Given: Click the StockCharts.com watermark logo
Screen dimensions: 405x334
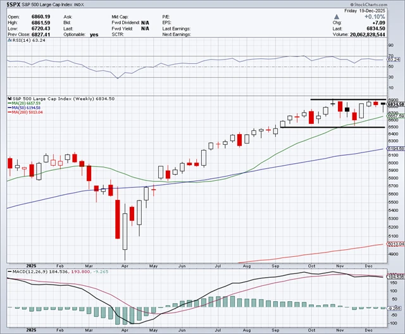Looking at the screenshot, I should 369,4.
